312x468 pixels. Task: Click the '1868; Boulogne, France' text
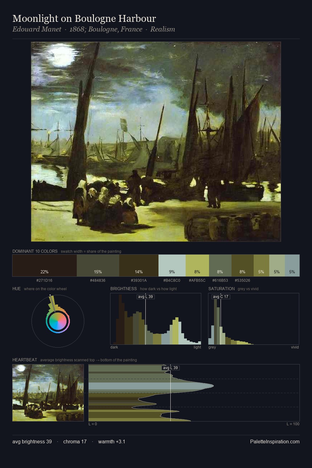coord(106,29)
